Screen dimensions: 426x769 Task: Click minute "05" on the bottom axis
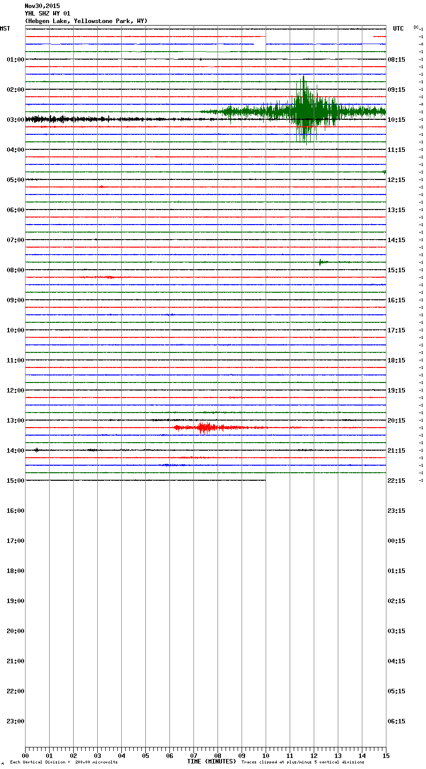(x=145, y=755)
